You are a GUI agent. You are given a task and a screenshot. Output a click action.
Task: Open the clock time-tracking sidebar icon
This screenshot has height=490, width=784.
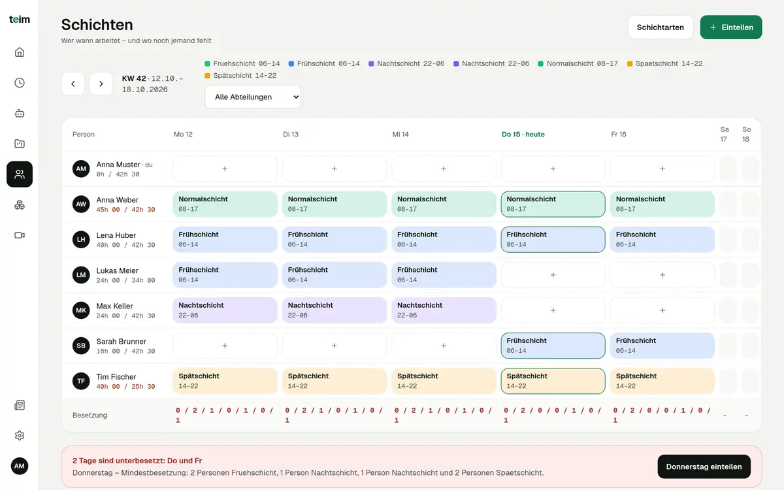pos(20,83)
